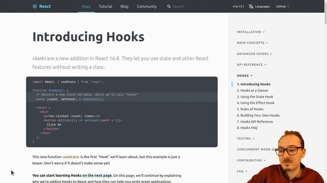Open '3. Using the State Hook'
Screen dimensions: 327x183
255,97
